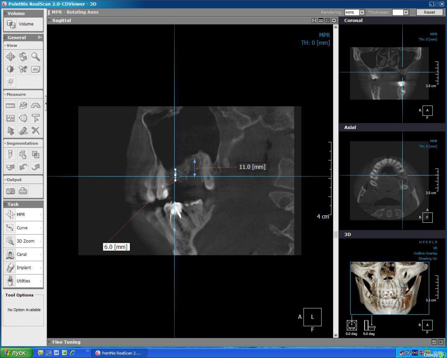447x358 pixels.
Task: Click the Volume button
Action: pos(23,24)
